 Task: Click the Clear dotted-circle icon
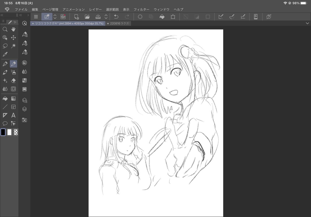tap(140, 17)
